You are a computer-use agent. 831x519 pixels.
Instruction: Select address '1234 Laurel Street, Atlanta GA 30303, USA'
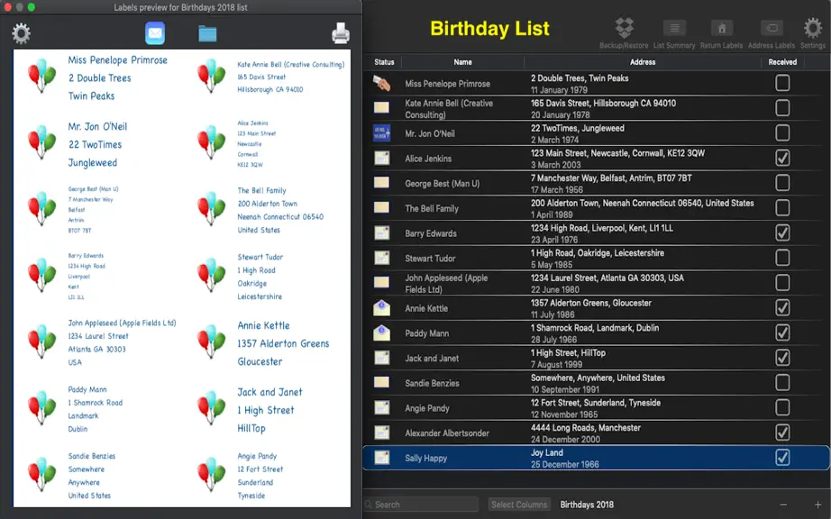607,278
